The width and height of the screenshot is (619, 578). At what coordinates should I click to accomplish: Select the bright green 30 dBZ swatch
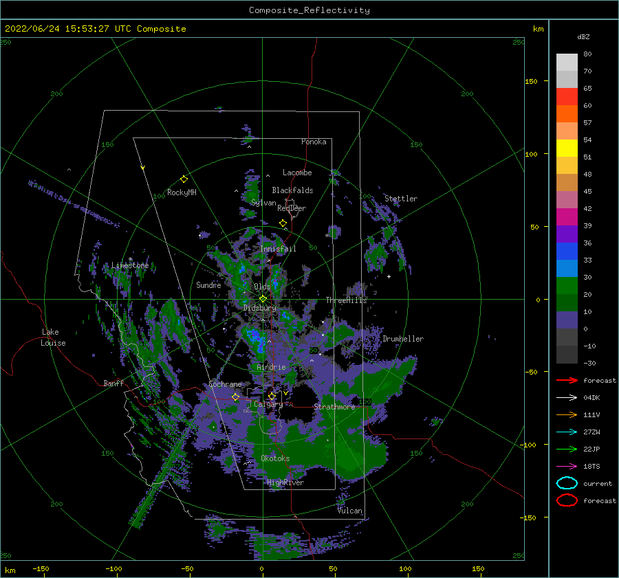coord(567,286)
